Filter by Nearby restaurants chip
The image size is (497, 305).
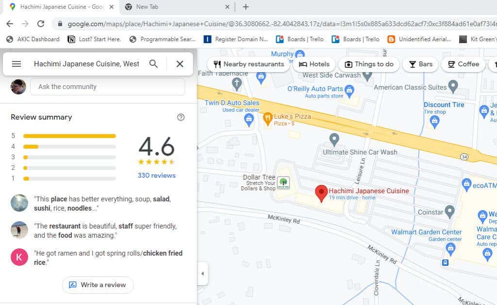(248, 64)
